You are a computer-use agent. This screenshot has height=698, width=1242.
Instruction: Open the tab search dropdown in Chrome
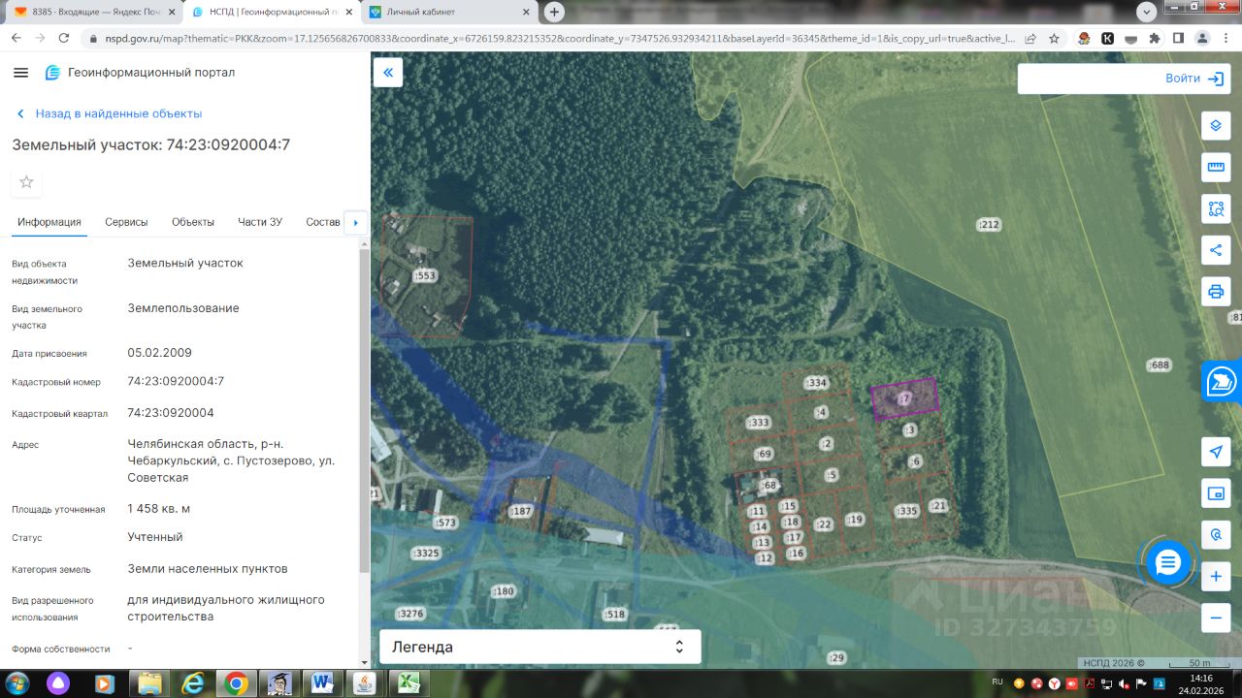coord(1146,12)
